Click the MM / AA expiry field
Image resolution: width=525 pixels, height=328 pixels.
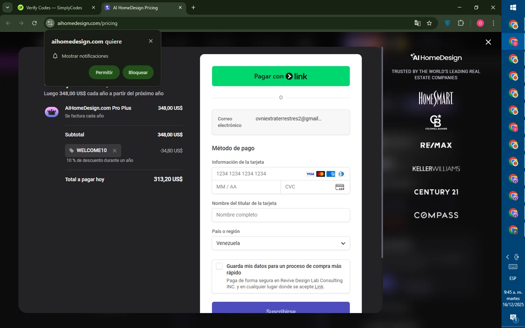click(246, 187)
